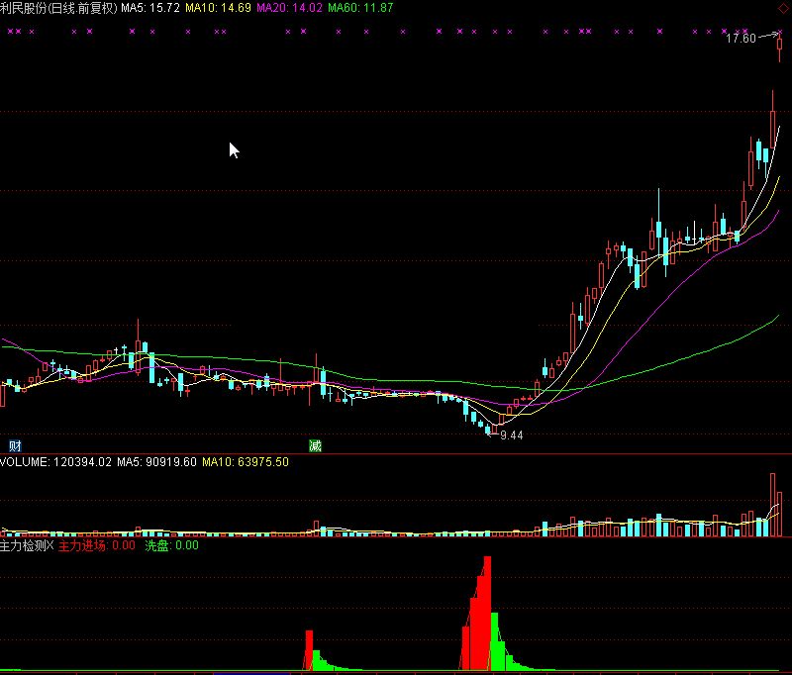Click the VOLUME: 120394.02 label
792x675 pixels.
55,462
